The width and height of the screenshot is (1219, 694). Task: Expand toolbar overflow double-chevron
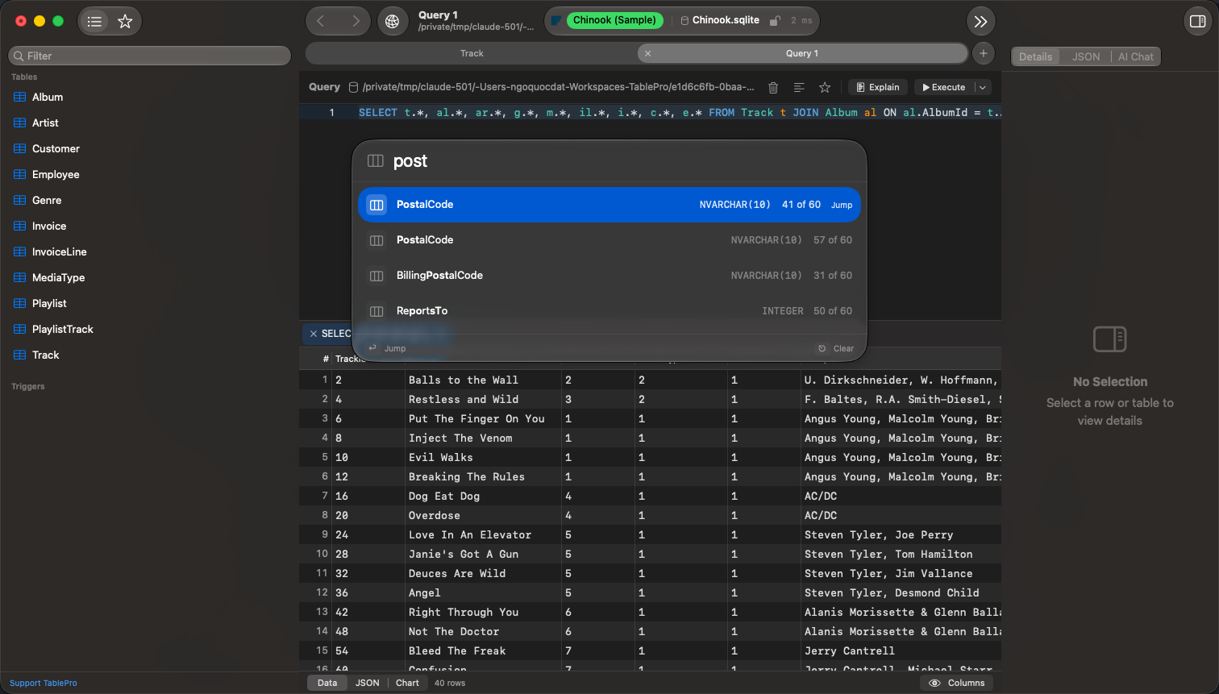pyautogui.click(x=980, y=22)
